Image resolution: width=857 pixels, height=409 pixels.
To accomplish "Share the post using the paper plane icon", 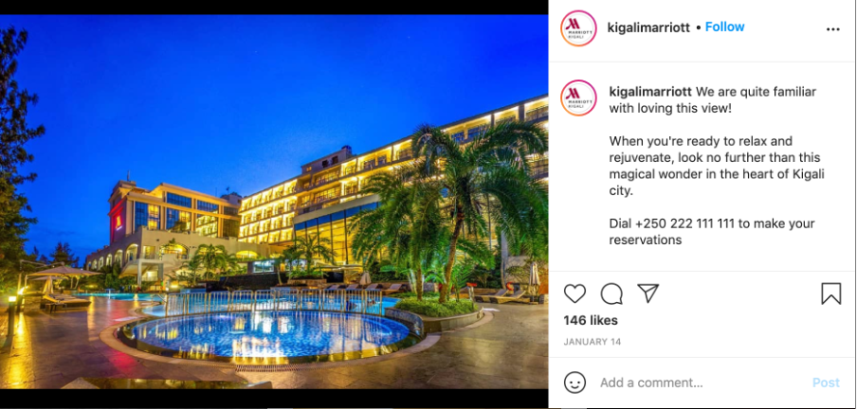I will (648, 293).
